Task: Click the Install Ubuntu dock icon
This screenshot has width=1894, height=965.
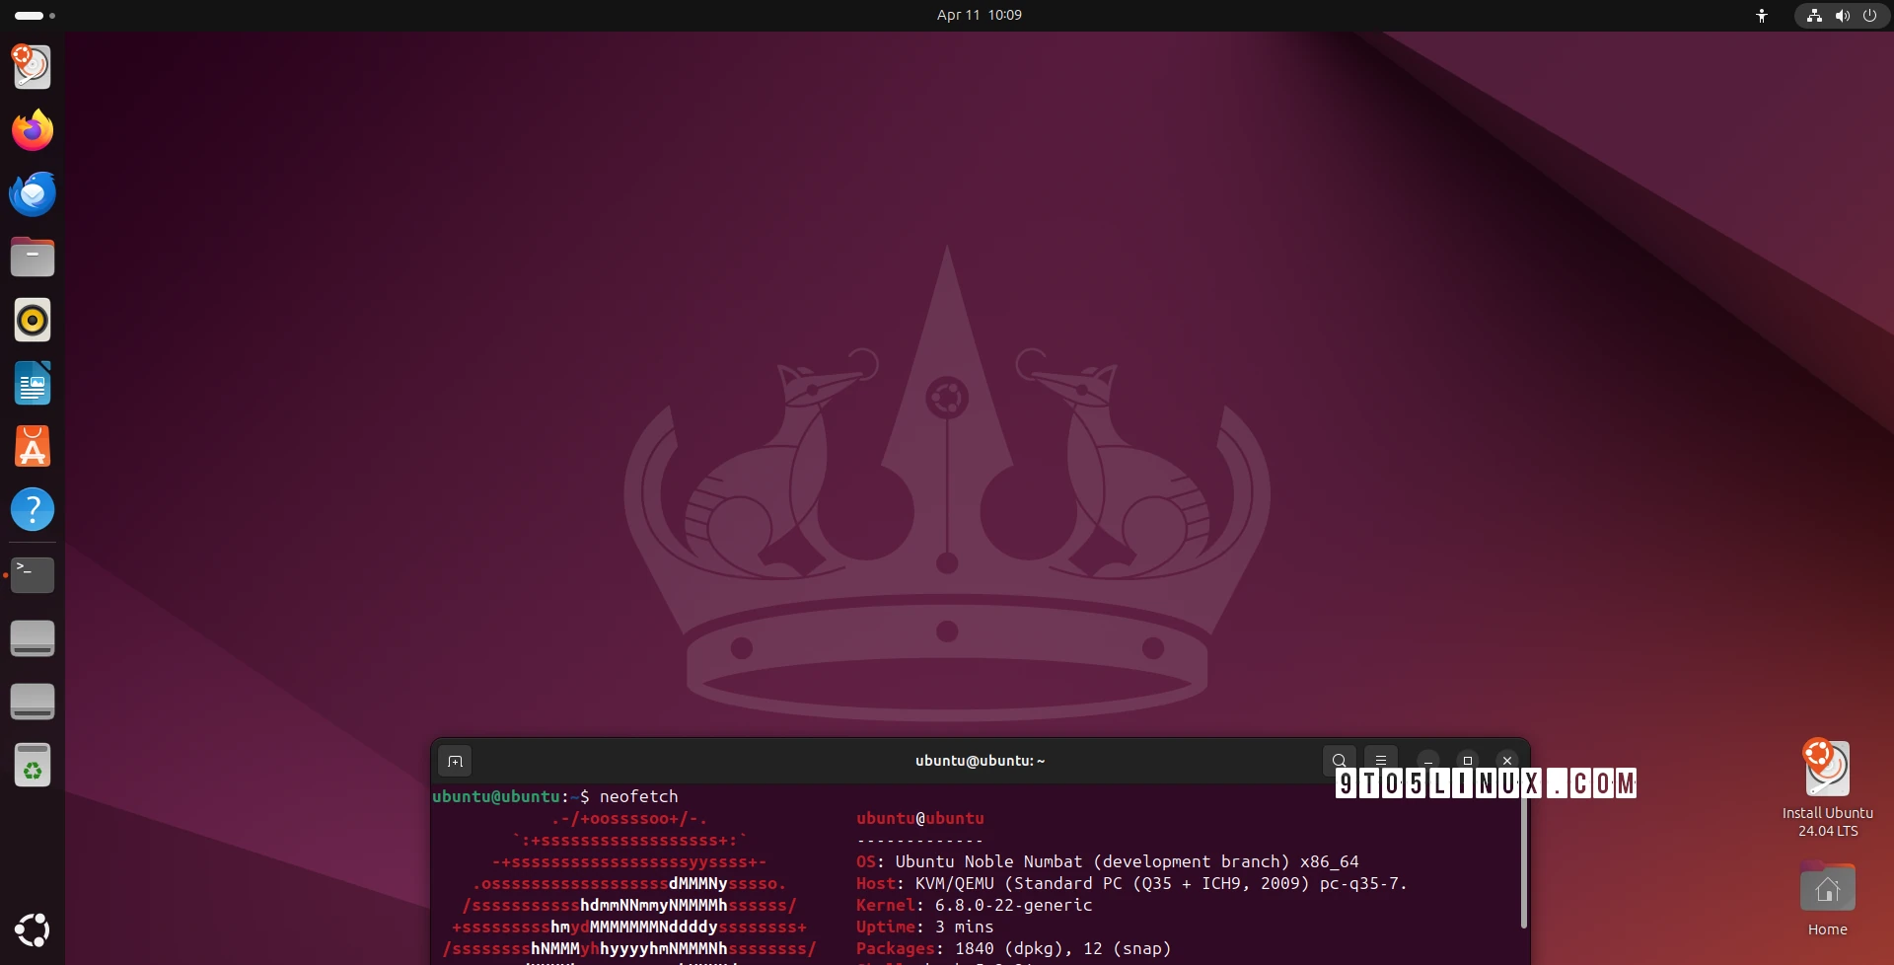Action: pyautogui.click(x=33, y=67)
